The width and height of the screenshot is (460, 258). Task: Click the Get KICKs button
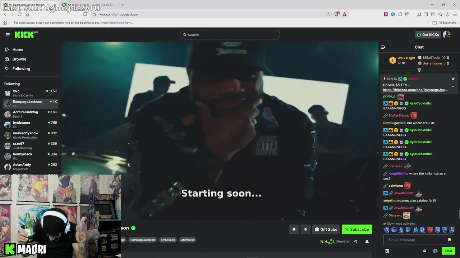click(428, 35)
